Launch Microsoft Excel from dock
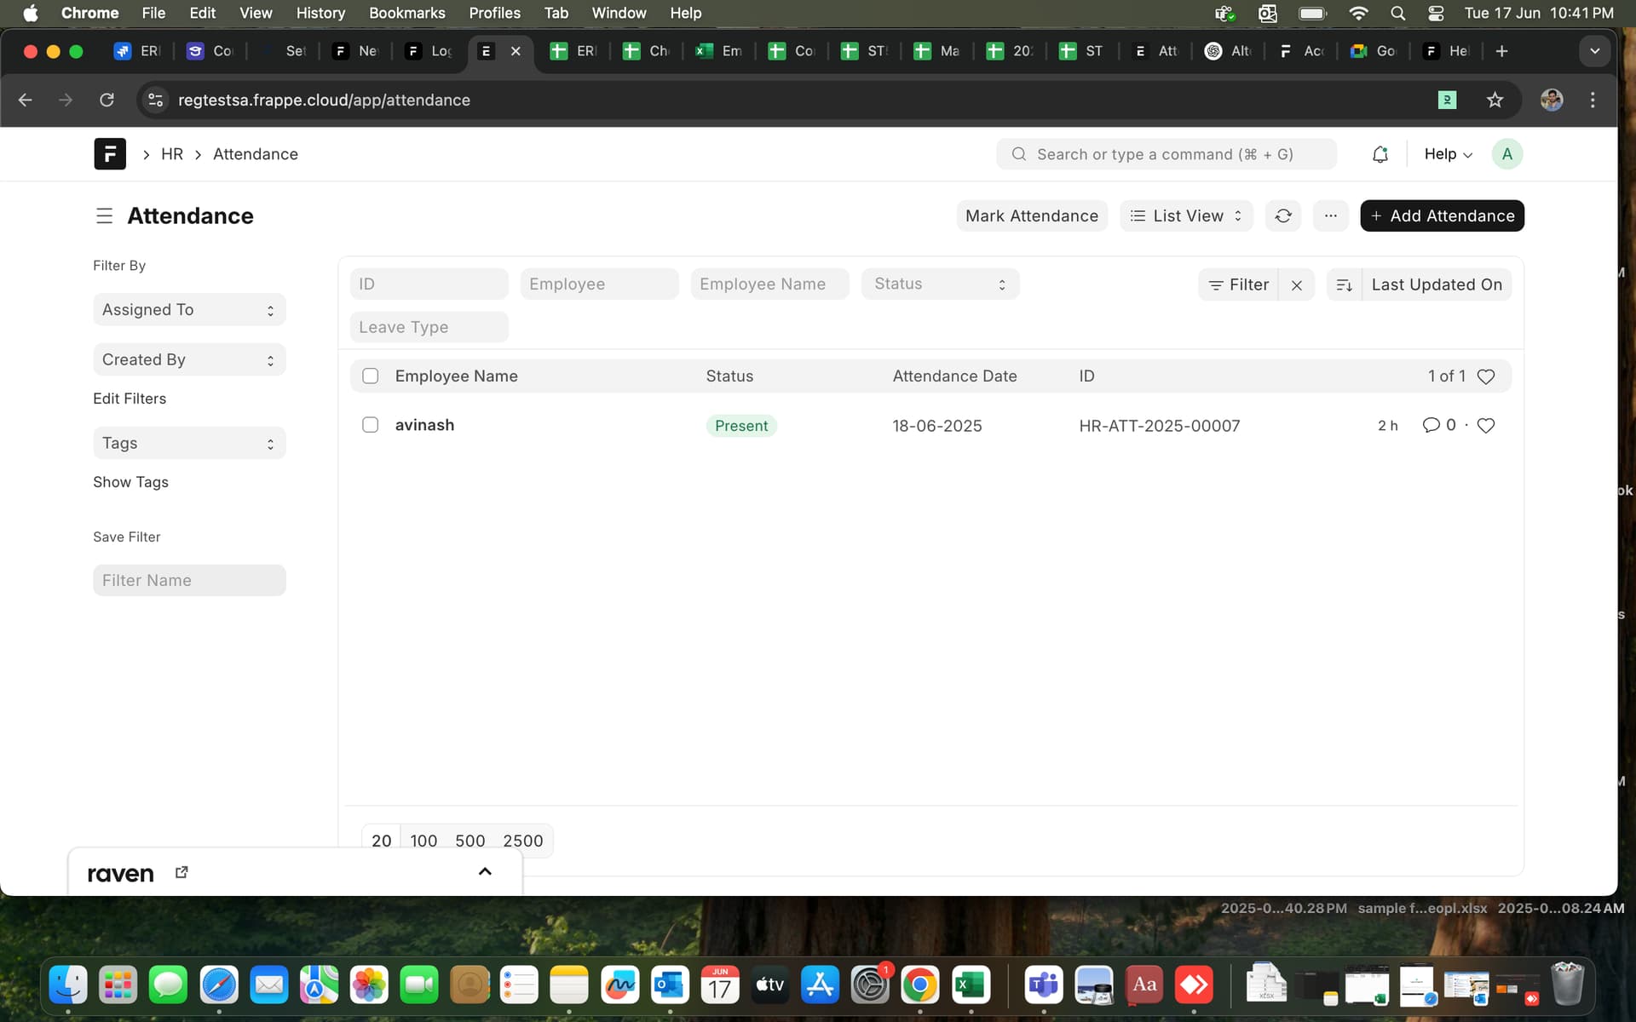The image size is (1636, 1022). (x=971, y=985)
